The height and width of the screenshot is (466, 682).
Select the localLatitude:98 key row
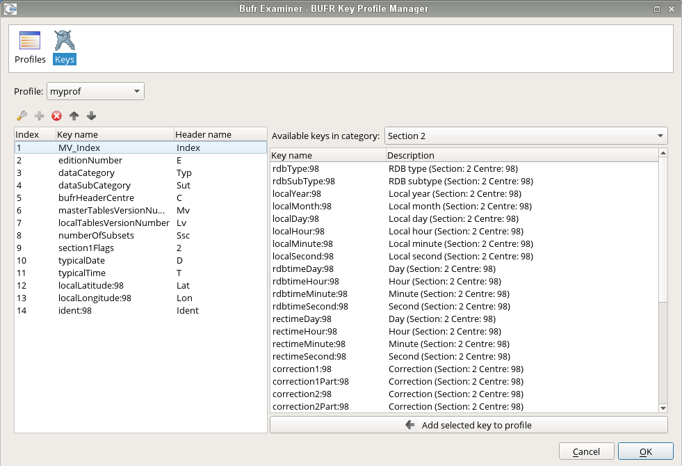coord(140,285)
